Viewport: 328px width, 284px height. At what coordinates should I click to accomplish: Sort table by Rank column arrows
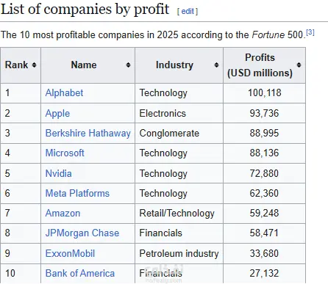34,65
